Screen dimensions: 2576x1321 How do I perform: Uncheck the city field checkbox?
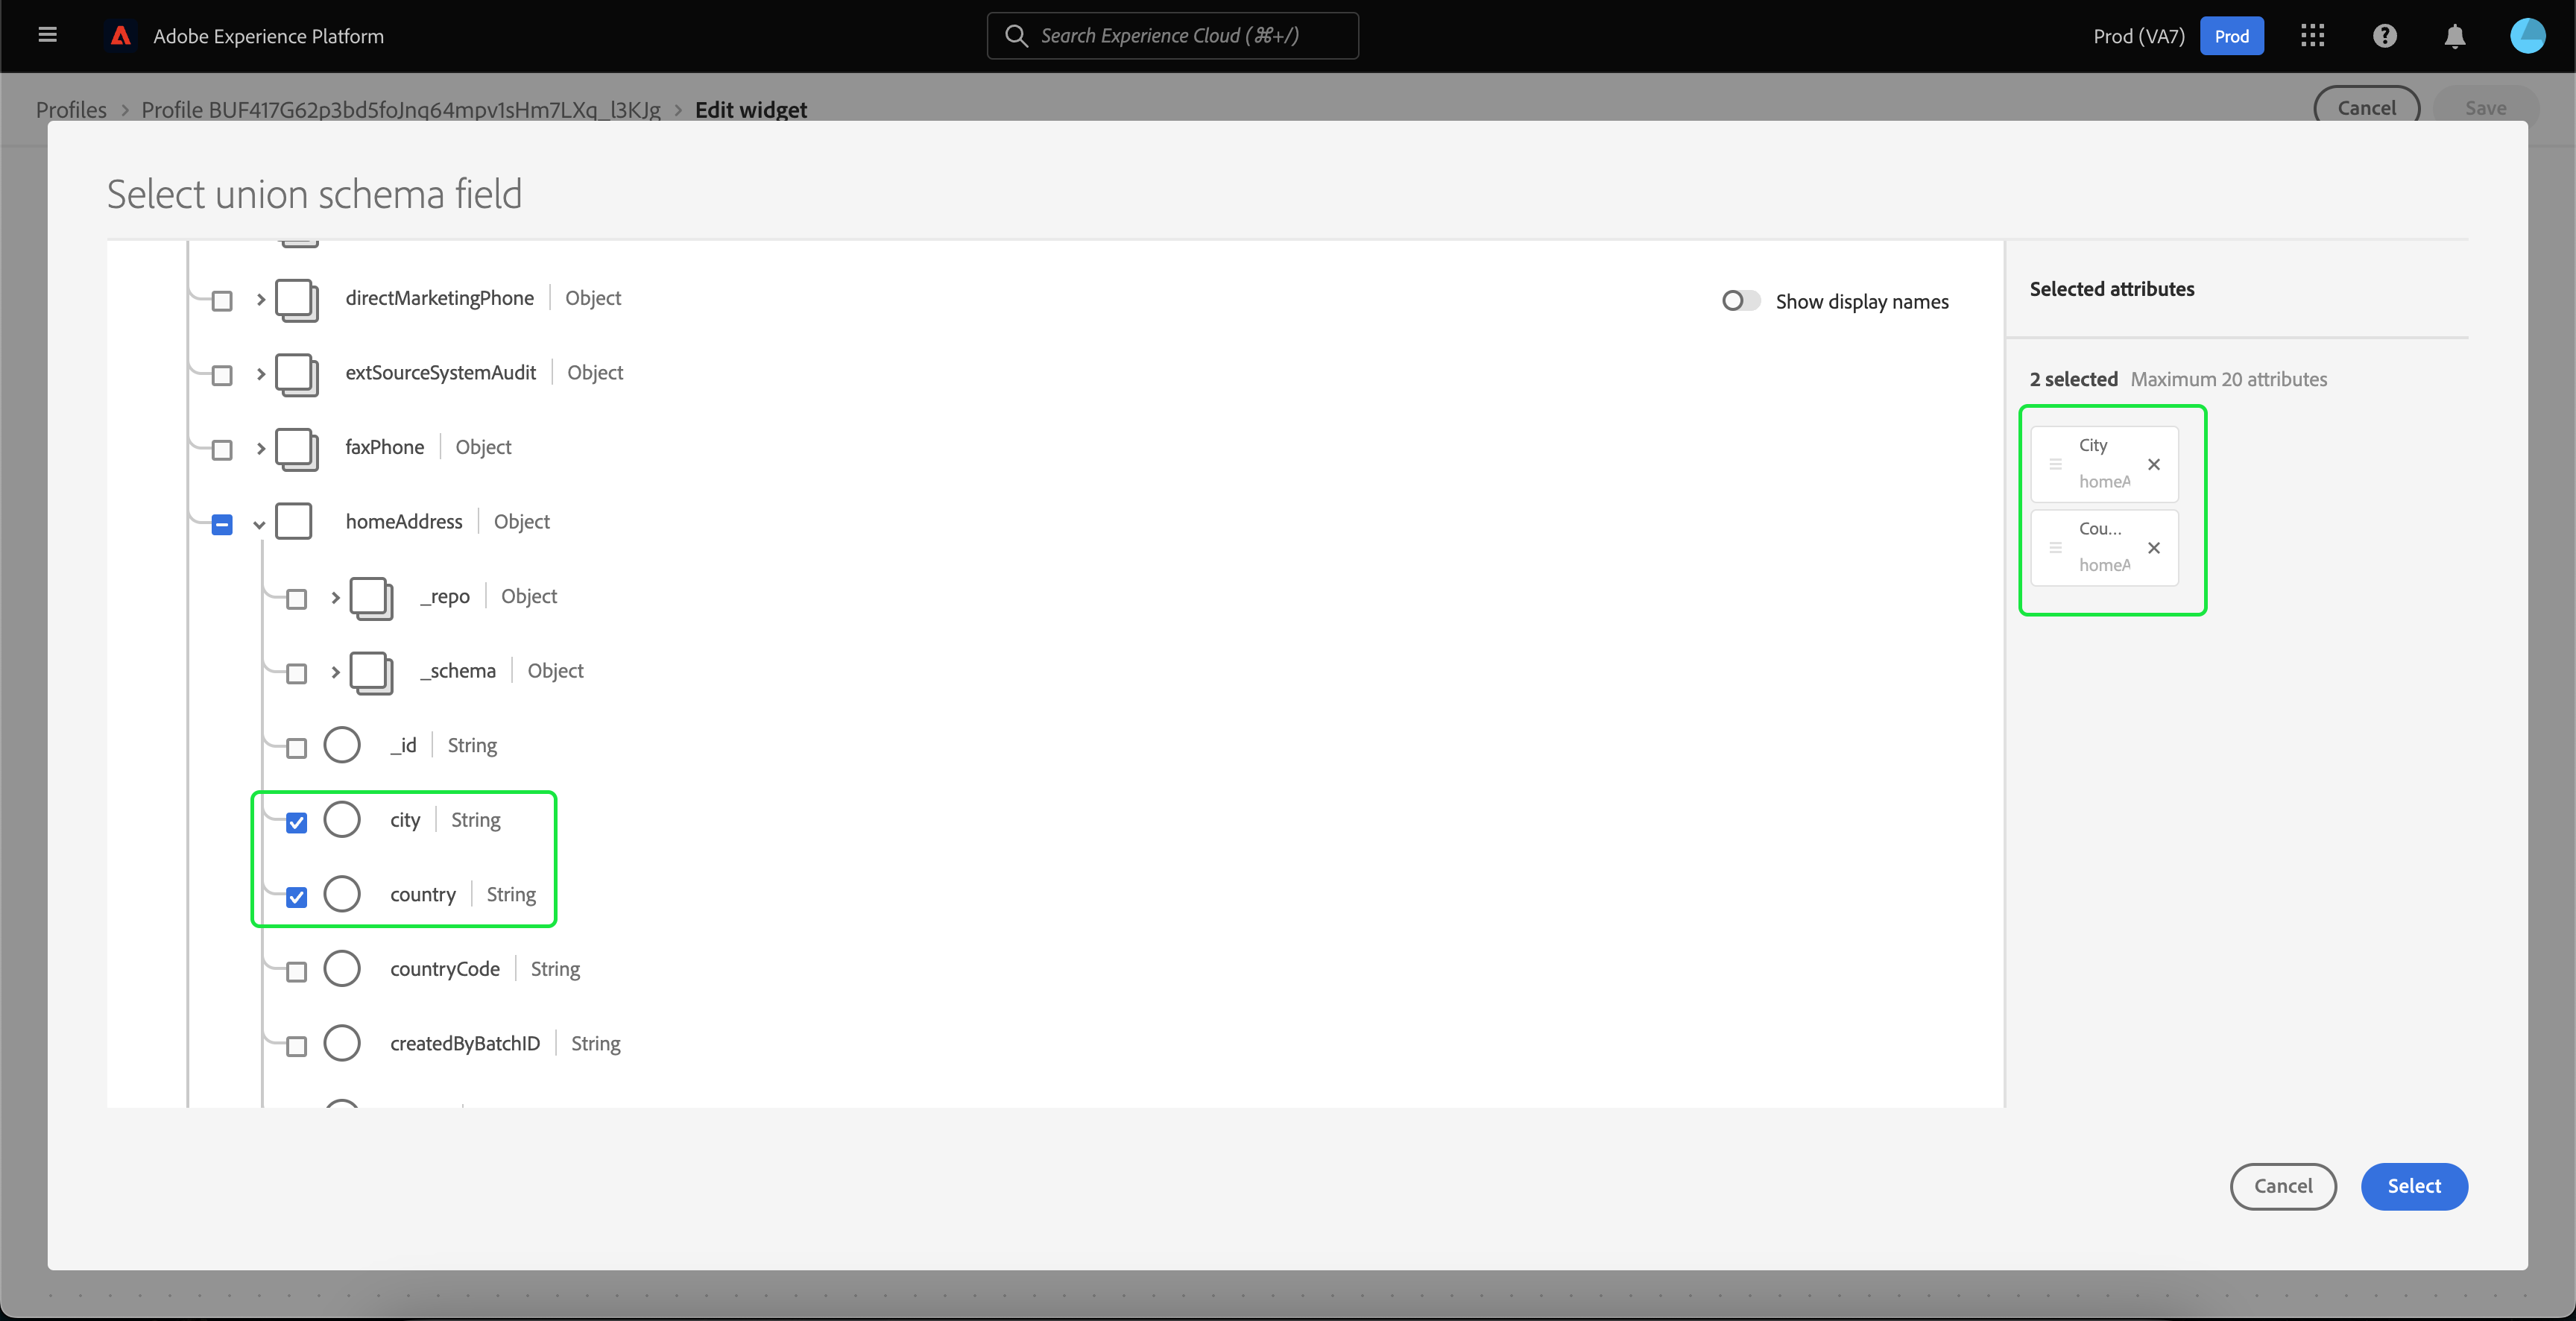297,822
